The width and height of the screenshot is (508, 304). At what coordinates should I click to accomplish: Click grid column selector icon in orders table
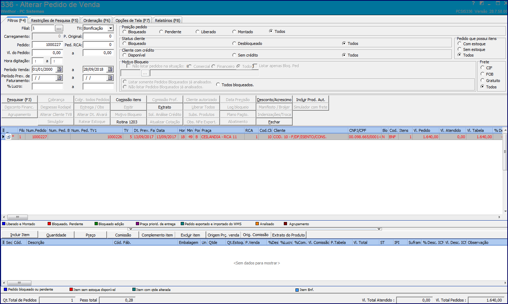pos(3,130)
